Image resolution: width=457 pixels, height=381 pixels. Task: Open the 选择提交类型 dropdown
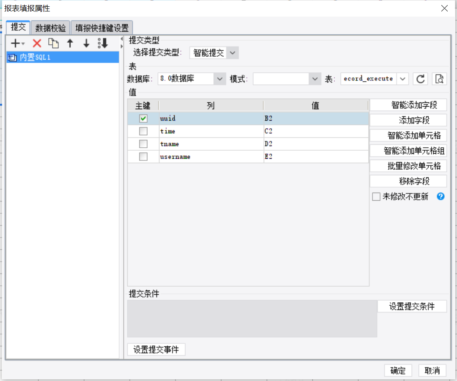232,53
